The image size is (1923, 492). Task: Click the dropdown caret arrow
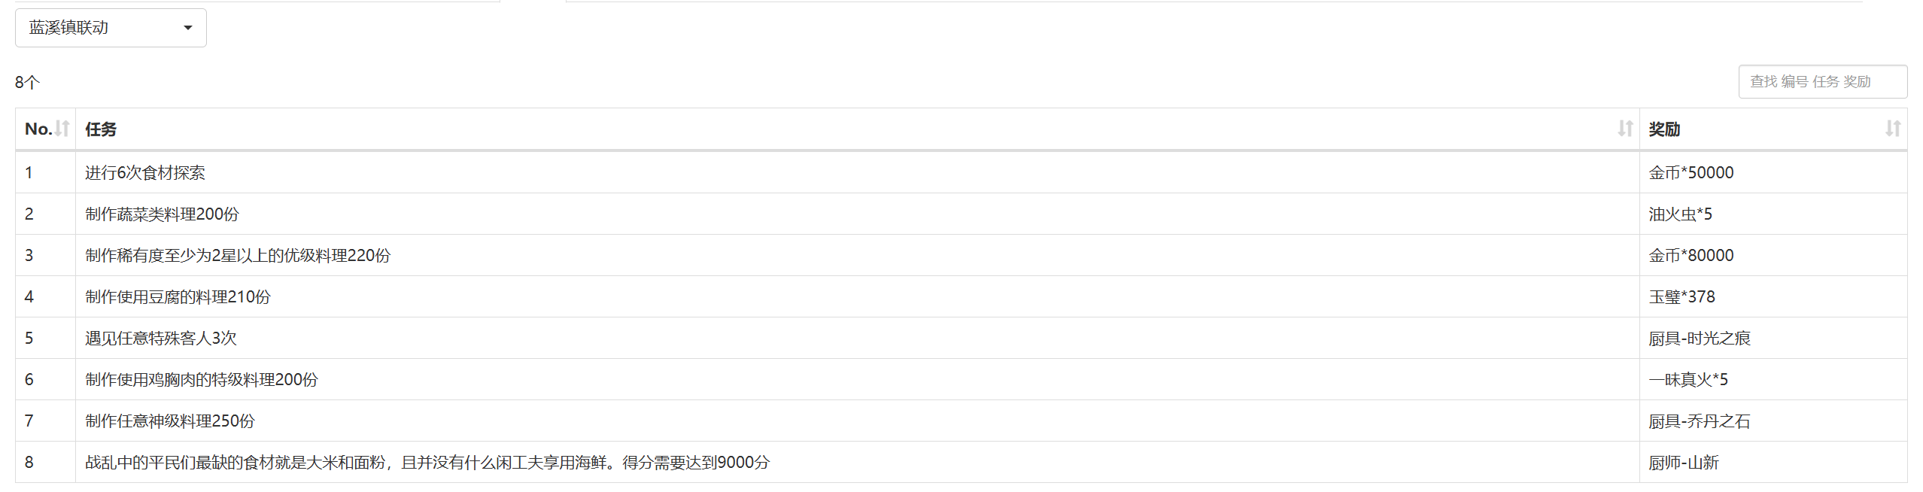click(188, 28)
